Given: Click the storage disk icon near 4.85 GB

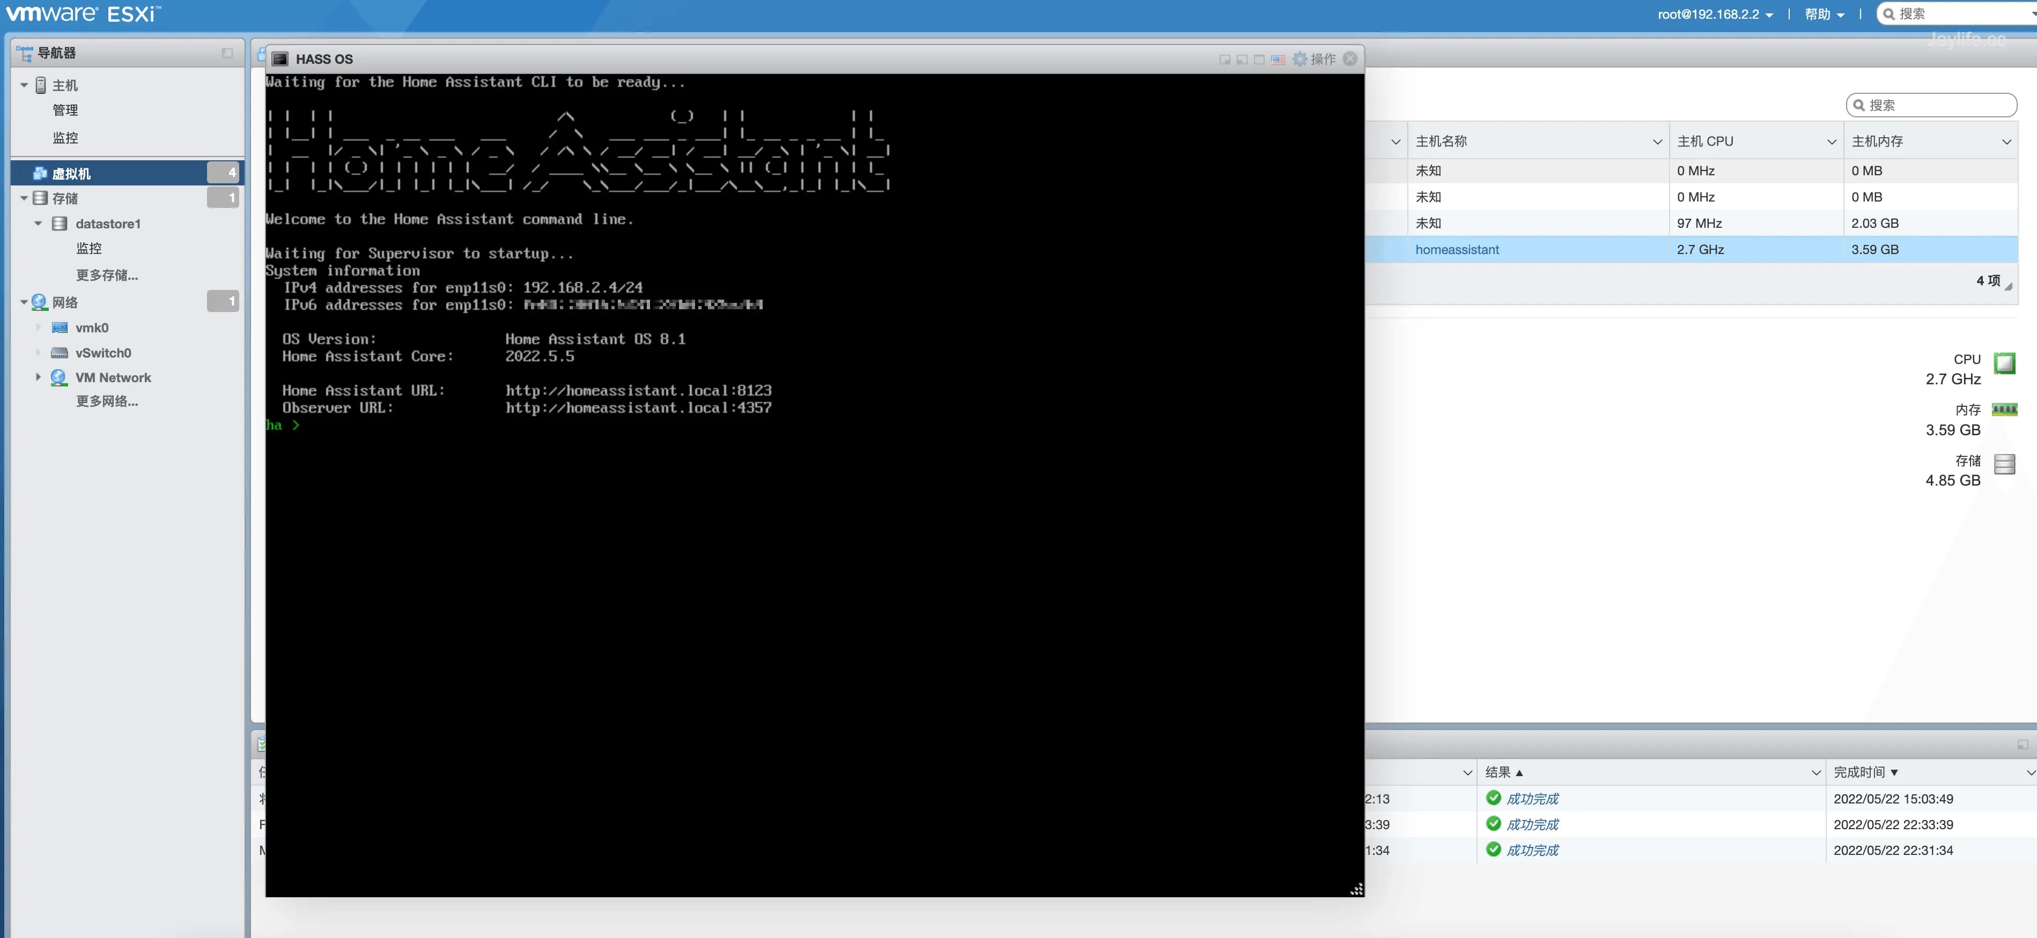Looking at the screenshot, I should click(2004, 464).
